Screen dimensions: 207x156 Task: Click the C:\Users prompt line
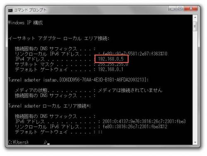[29, 142]
